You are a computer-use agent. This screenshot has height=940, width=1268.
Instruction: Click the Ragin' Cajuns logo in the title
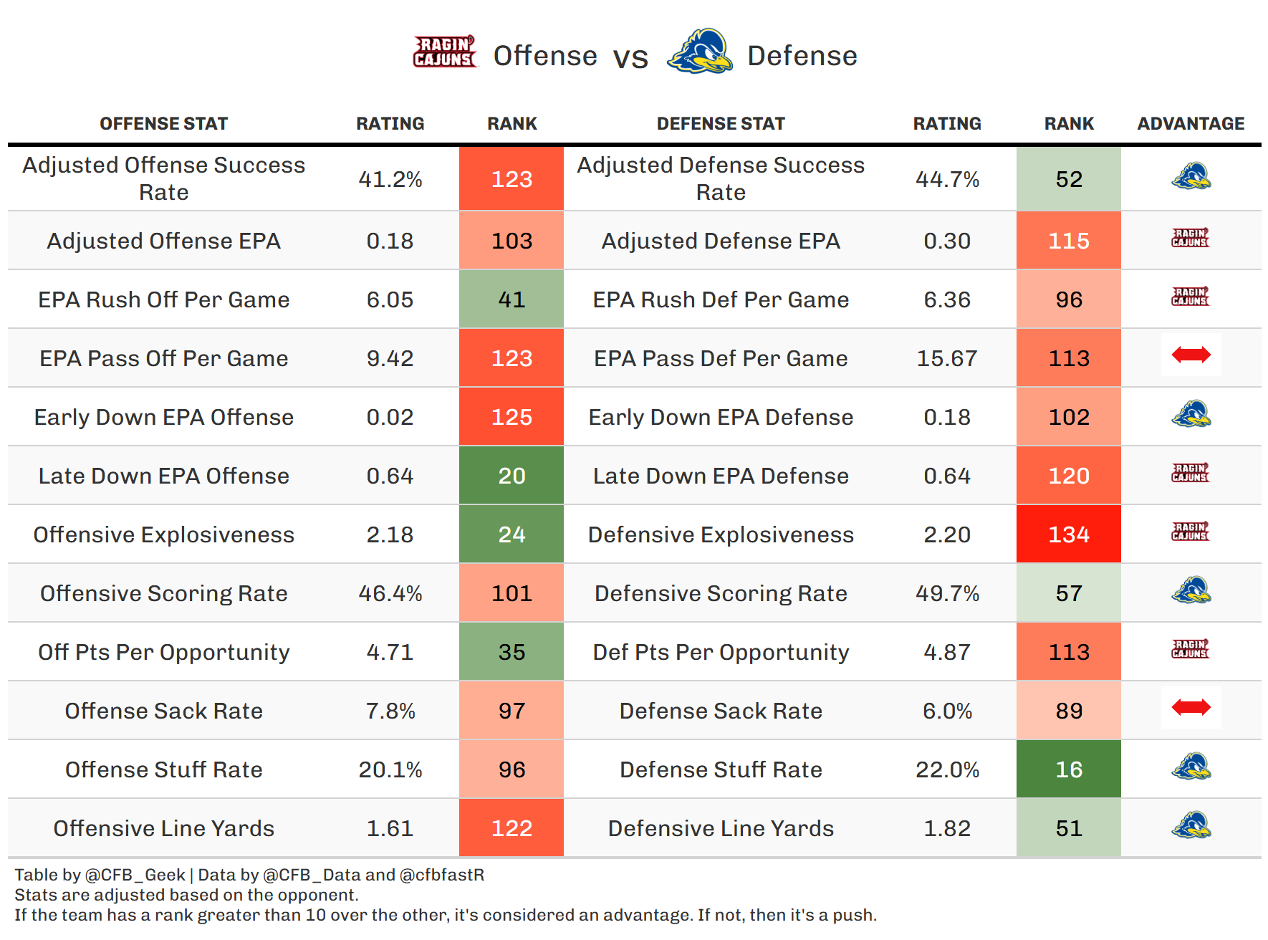[x=444, y=52]
